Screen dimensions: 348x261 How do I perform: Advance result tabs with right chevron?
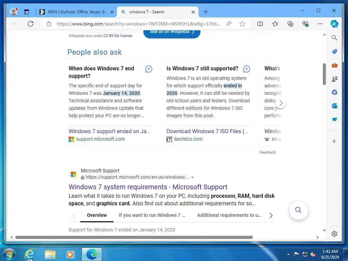pyautogui.click(x=271, y=215)
